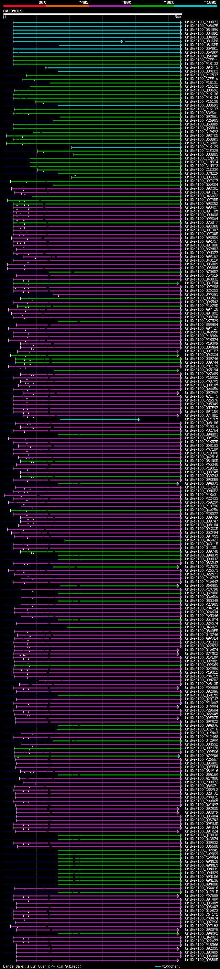Select the UniRef100_Q9AXP2 hit label
This screenshot has width=220, height=969.
pyautogui.click(x=201, y=933)
